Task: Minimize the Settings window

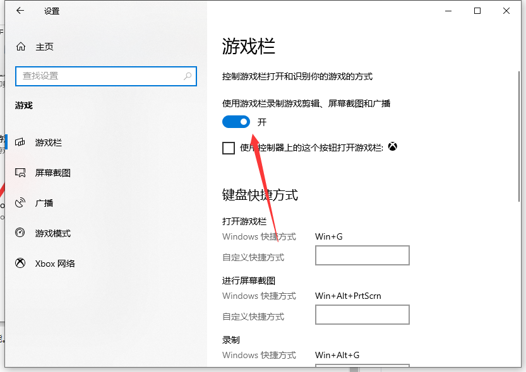Action: click(x=448, y=11)
